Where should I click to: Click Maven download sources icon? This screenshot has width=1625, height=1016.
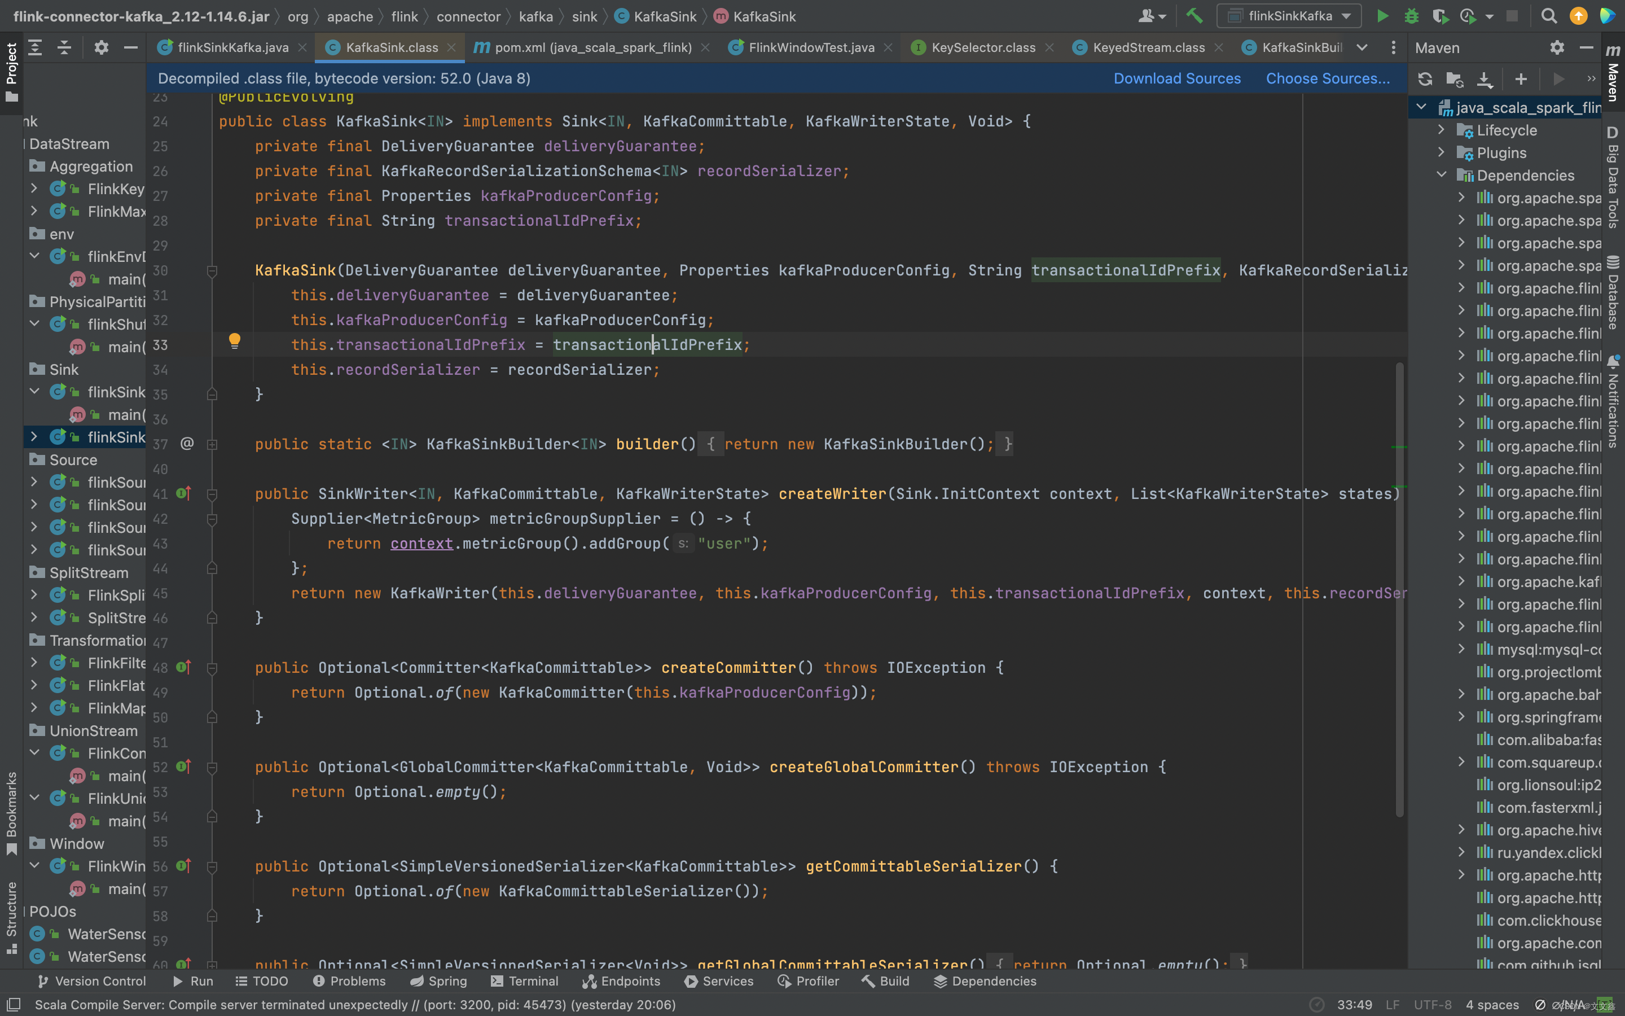(1485, 79)
